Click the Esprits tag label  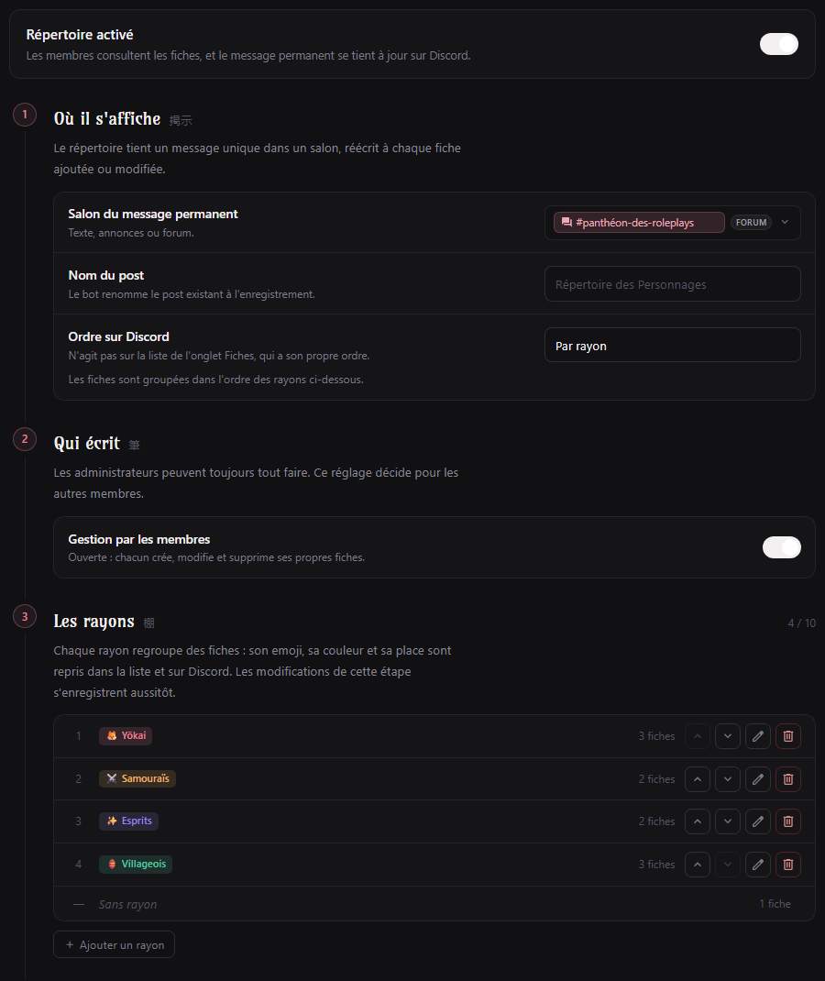[x=129, y=821]
